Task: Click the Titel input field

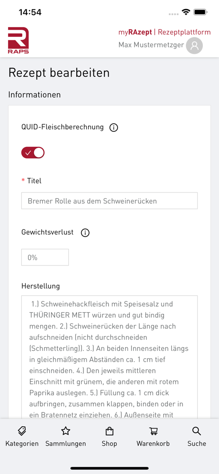Action: [x=109, y=201]
